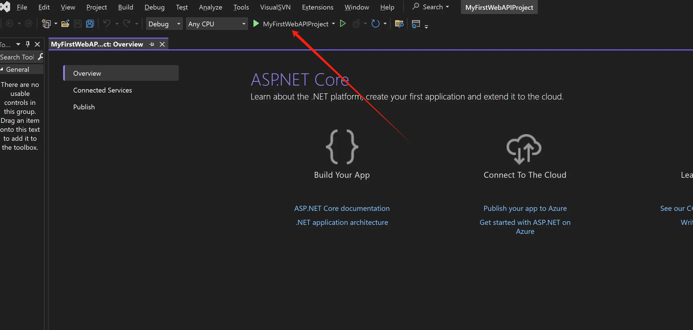Open the Analyze menu
The height and width of the screenshot is (330, 693).
point(211,7)
